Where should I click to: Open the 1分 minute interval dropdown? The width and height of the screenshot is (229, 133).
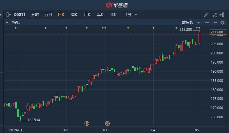[131, 15]
